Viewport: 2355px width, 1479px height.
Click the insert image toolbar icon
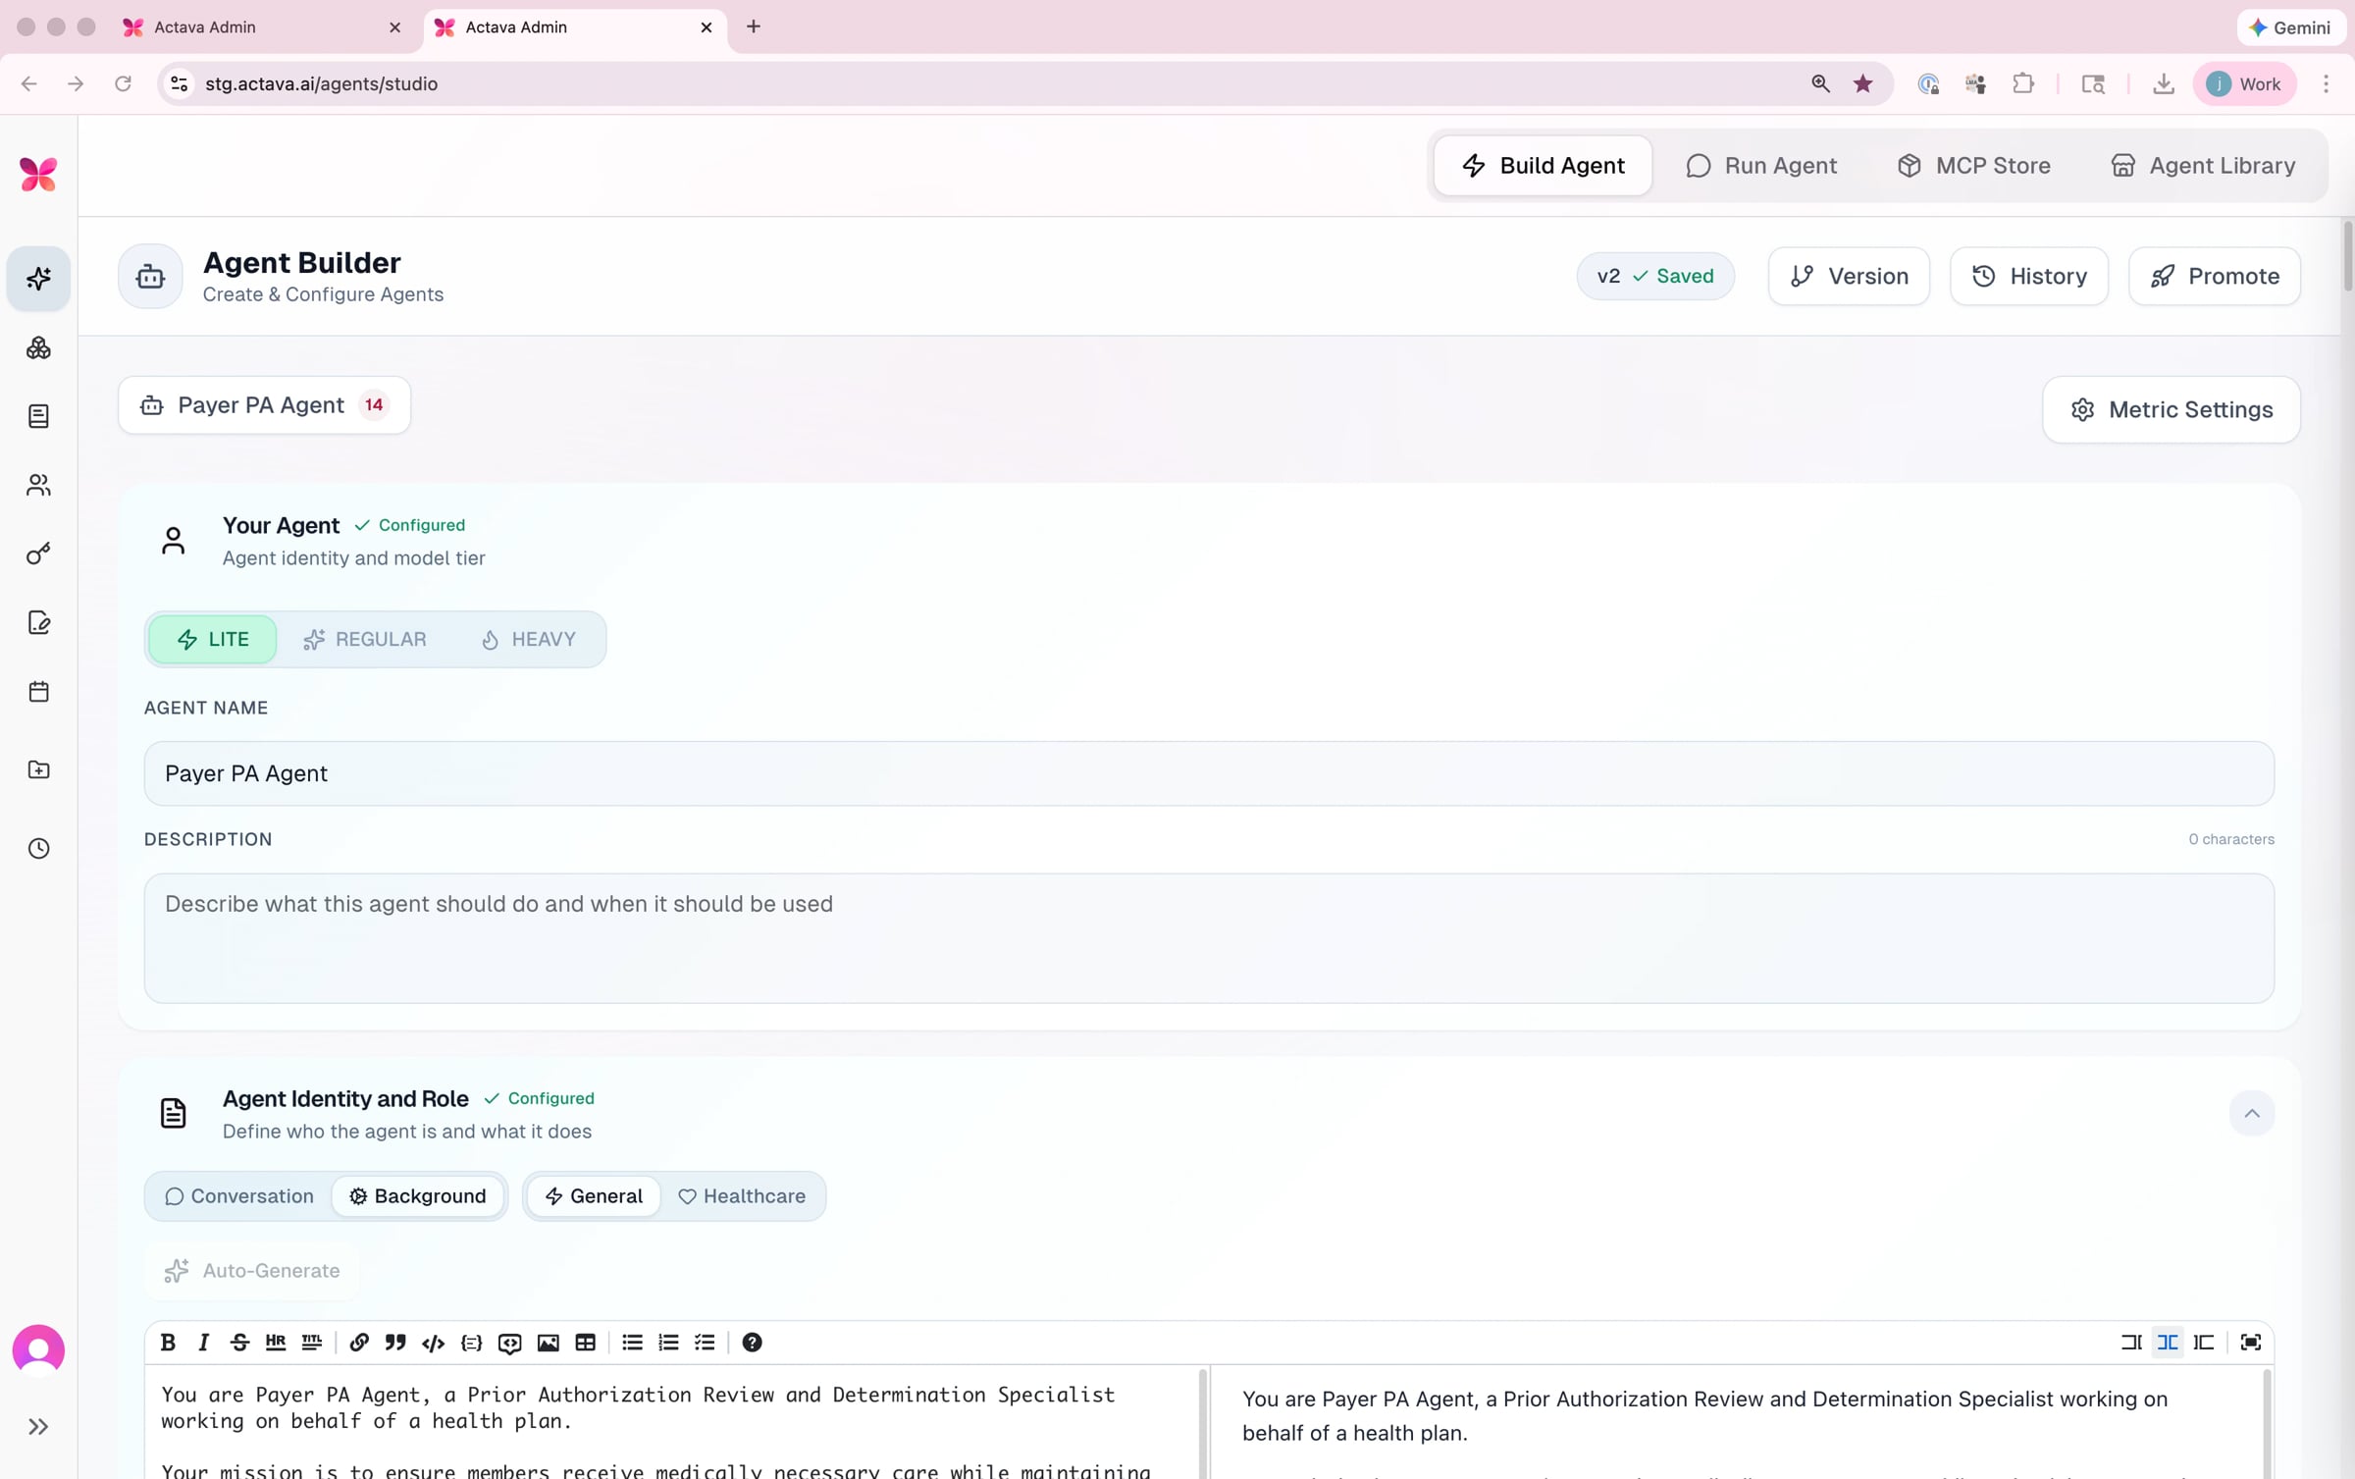pyautogui.click(x=548, y=1342)
